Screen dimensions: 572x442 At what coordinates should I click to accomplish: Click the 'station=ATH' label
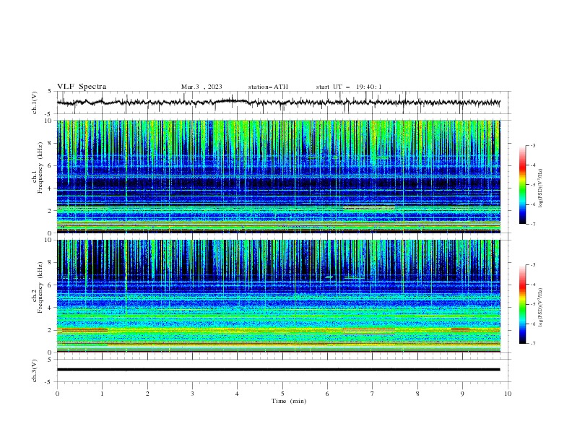(268, 87)
